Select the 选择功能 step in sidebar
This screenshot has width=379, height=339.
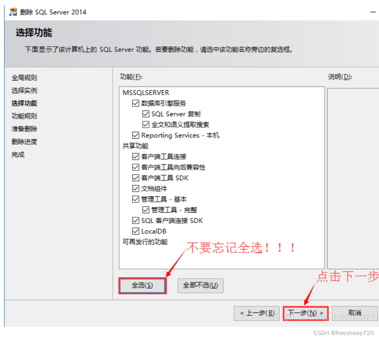(24, 103)
